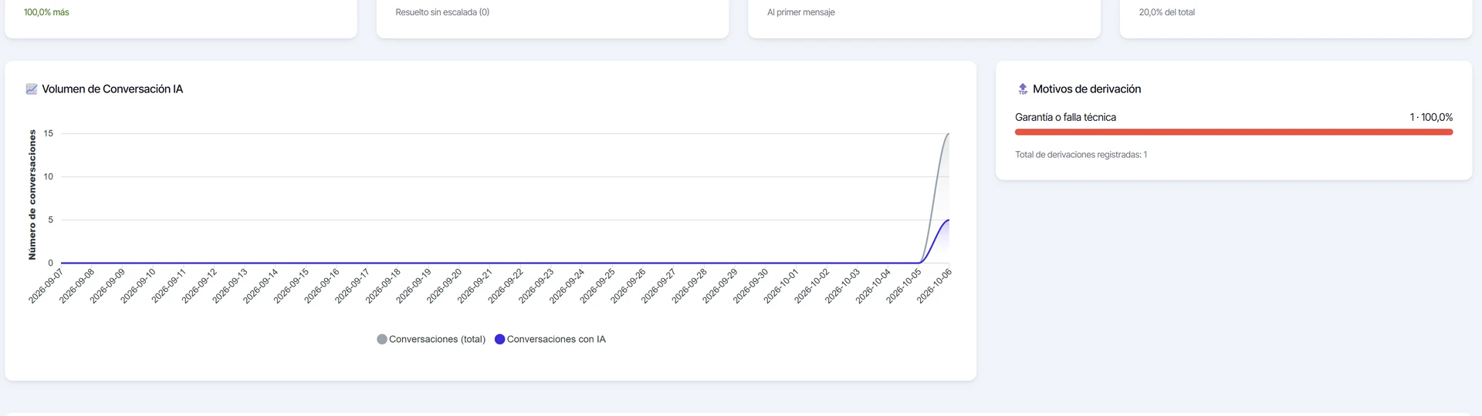Click the Motivos de derivación heading

[x=1087, y=89]
